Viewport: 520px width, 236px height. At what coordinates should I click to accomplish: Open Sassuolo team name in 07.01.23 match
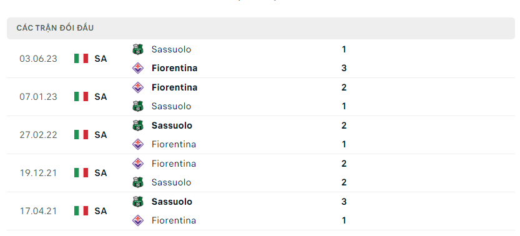coord(171,106)
